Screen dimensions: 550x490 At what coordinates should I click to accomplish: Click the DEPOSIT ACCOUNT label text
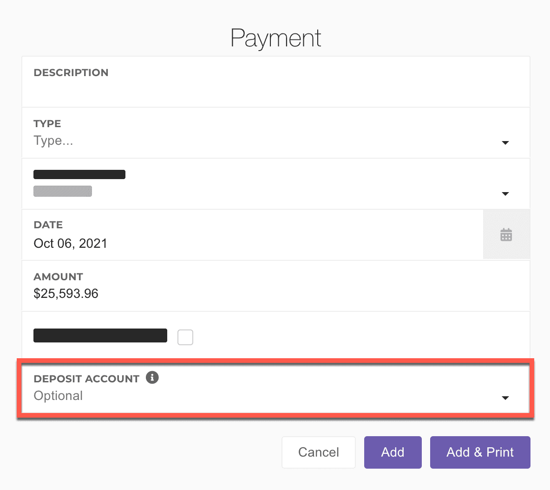pyautogui.click(x=86, y=379)
